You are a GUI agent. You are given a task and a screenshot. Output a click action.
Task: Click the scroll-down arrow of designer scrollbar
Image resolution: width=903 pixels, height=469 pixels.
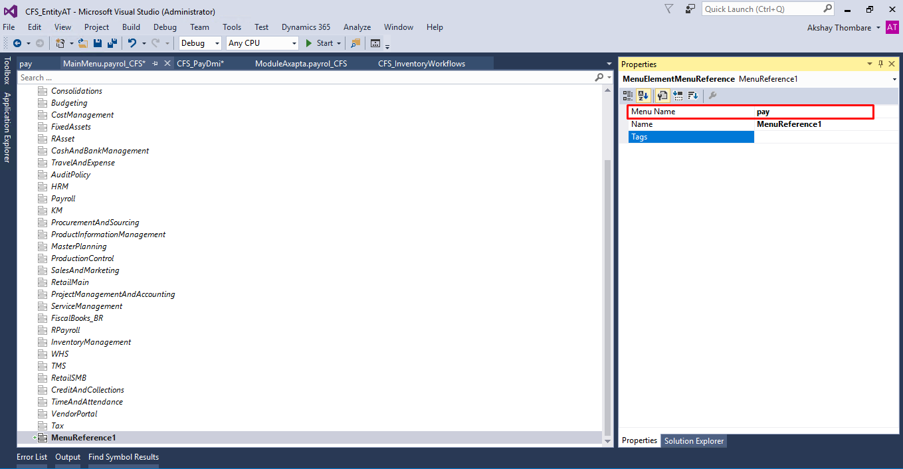tap(607, 441)
